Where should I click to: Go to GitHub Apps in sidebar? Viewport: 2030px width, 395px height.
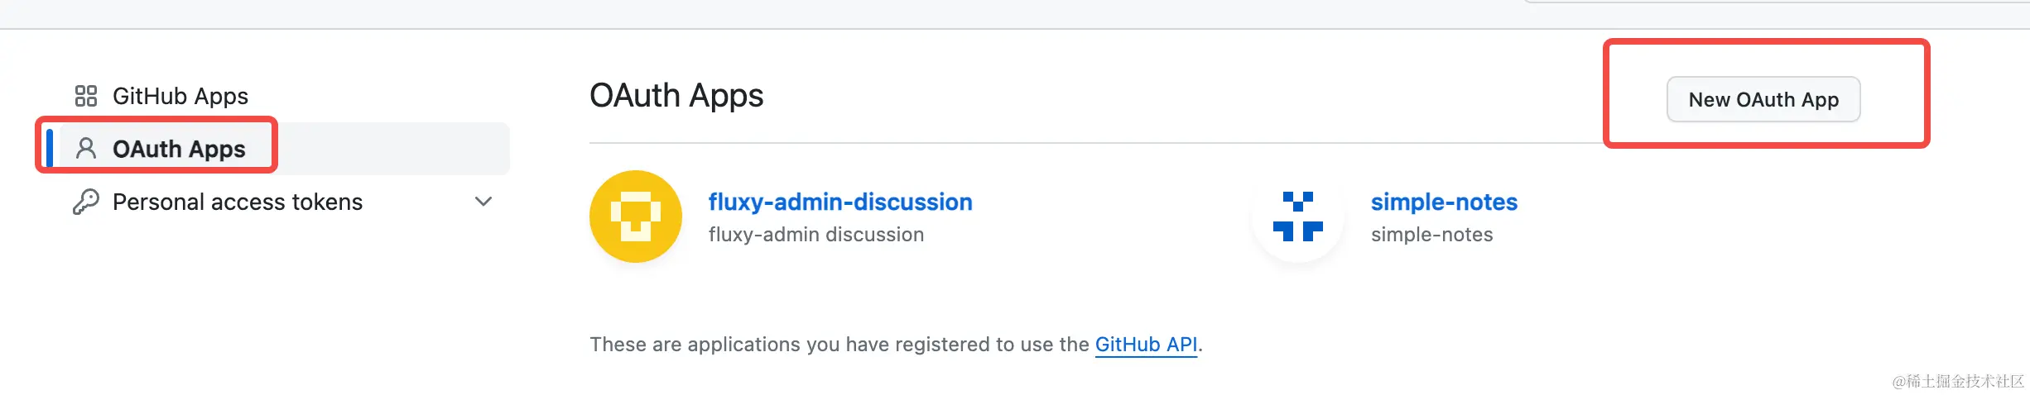(180, 96)
